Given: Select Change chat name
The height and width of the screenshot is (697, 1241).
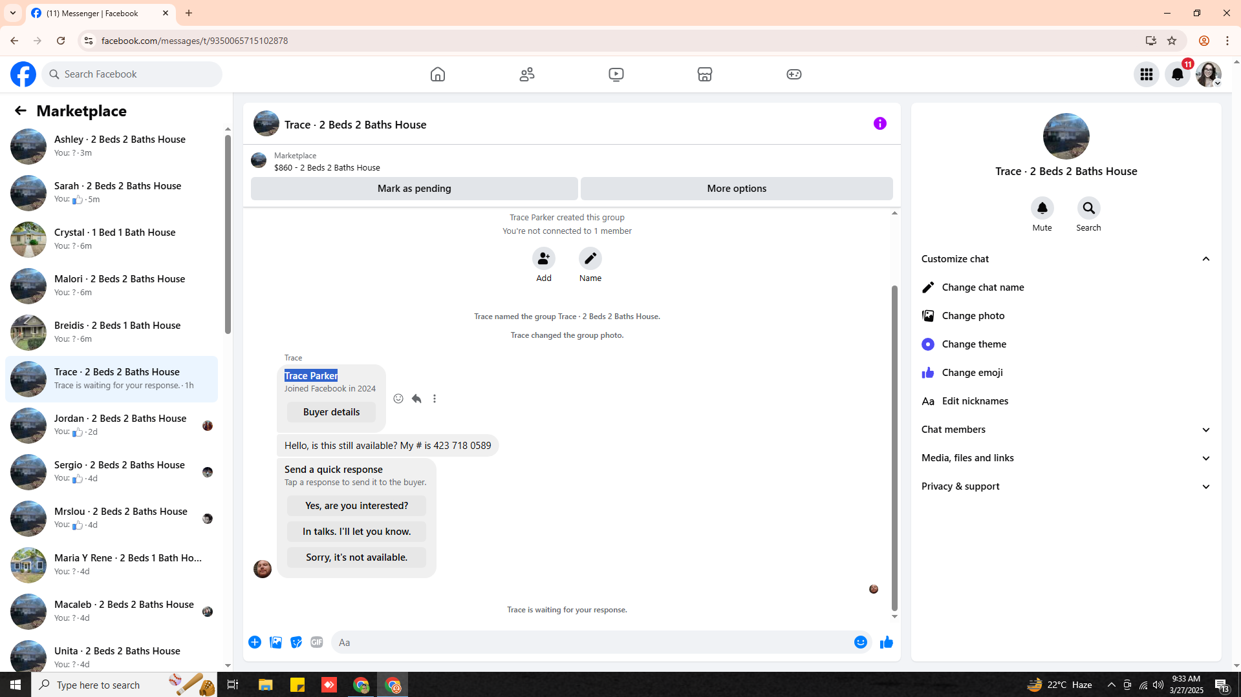Looking at the screenshot, I should [1066, 287].
